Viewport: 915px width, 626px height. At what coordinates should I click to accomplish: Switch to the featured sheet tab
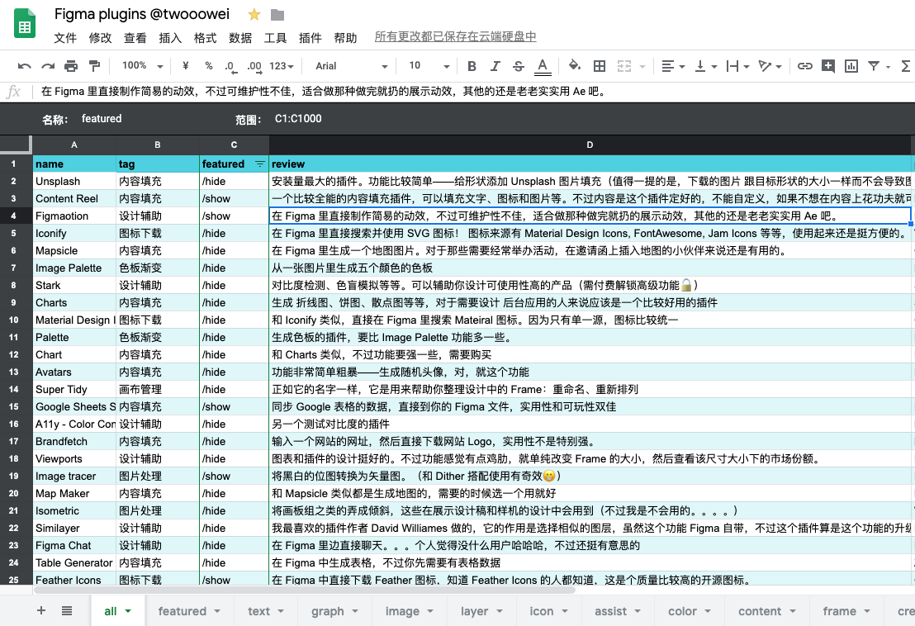point(183,611)
